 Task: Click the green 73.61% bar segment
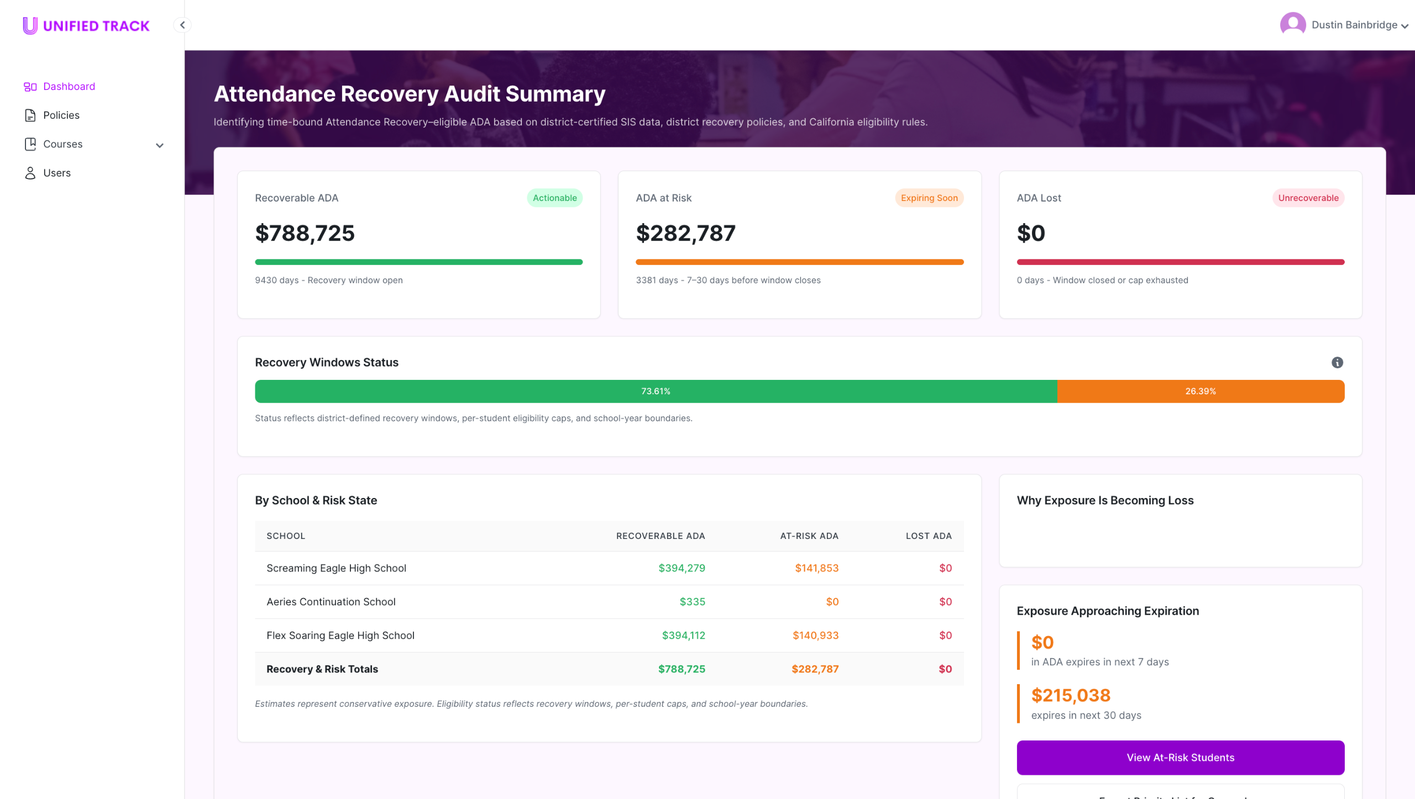point(656,391)
